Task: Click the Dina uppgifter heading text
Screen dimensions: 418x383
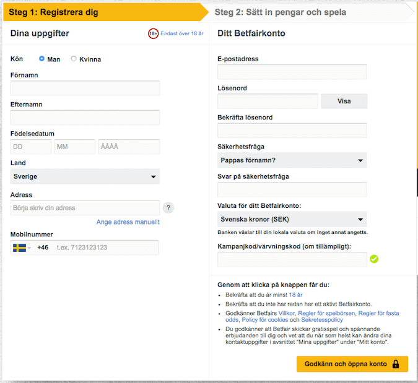Action: pyautogui.click(x=40, y=33)
